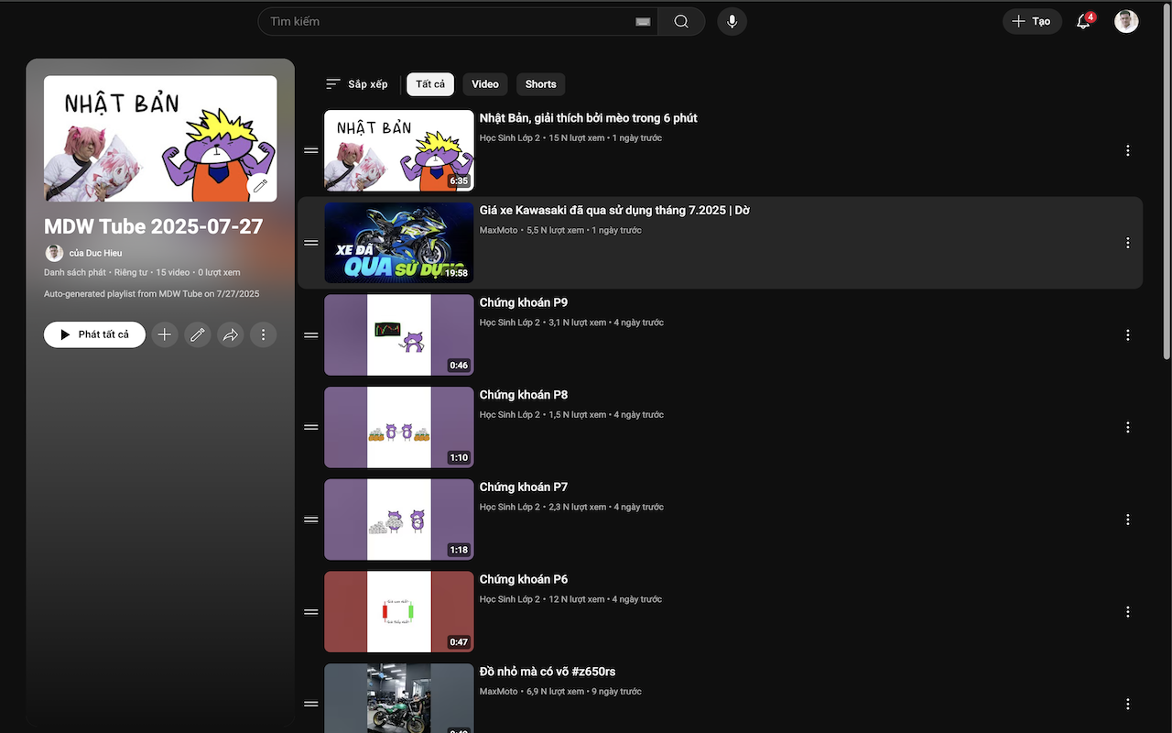Image resolution: width=1172 pixels, height=733 pixels.
Task: Click the Kawasaki thumbnail showing 19:58
Action: point(399,243)
